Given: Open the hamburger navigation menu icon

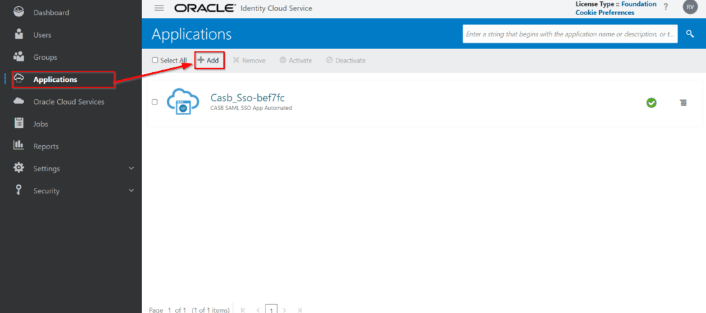Looking at the screenshot, I should tap(159, 8).
